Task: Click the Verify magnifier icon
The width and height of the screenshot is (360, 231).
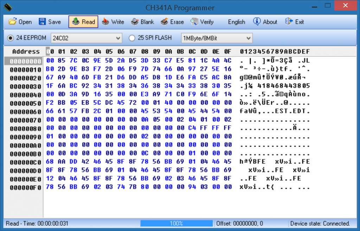Action: point(194,21)
